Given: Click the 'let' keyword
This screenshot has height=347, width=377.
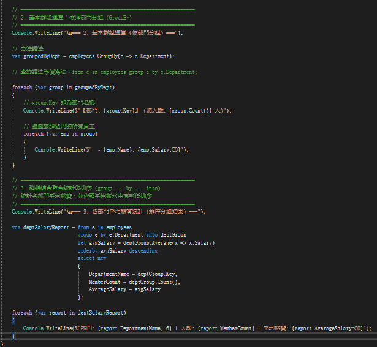Looking at the screenshot, I should tap(82, 243).
